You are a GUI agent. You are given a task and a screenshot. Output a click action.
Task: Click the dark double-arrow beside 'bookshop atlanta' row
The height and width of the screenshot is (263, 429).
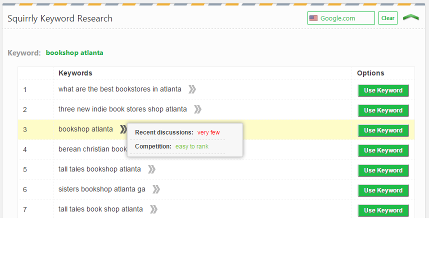(123, 129)
